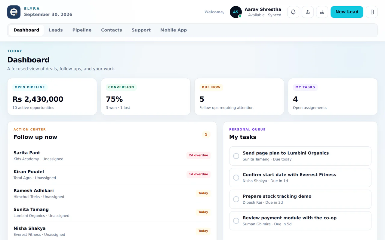385x240 pixels.
Task: Open the Due Now stat card
Action: tap(239, 97)
